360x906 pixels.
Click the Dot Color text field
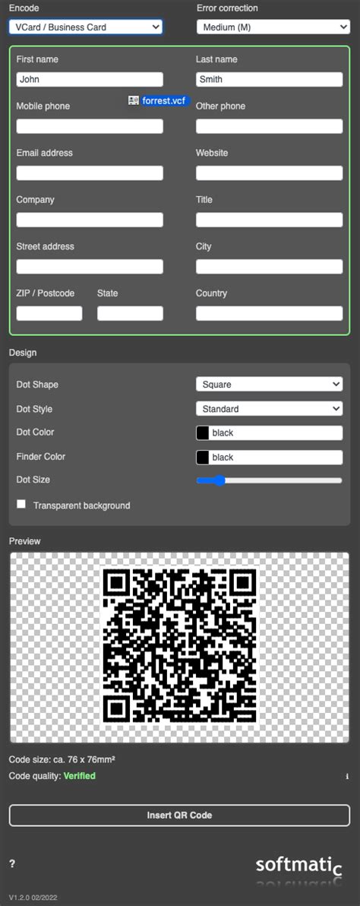276,432
